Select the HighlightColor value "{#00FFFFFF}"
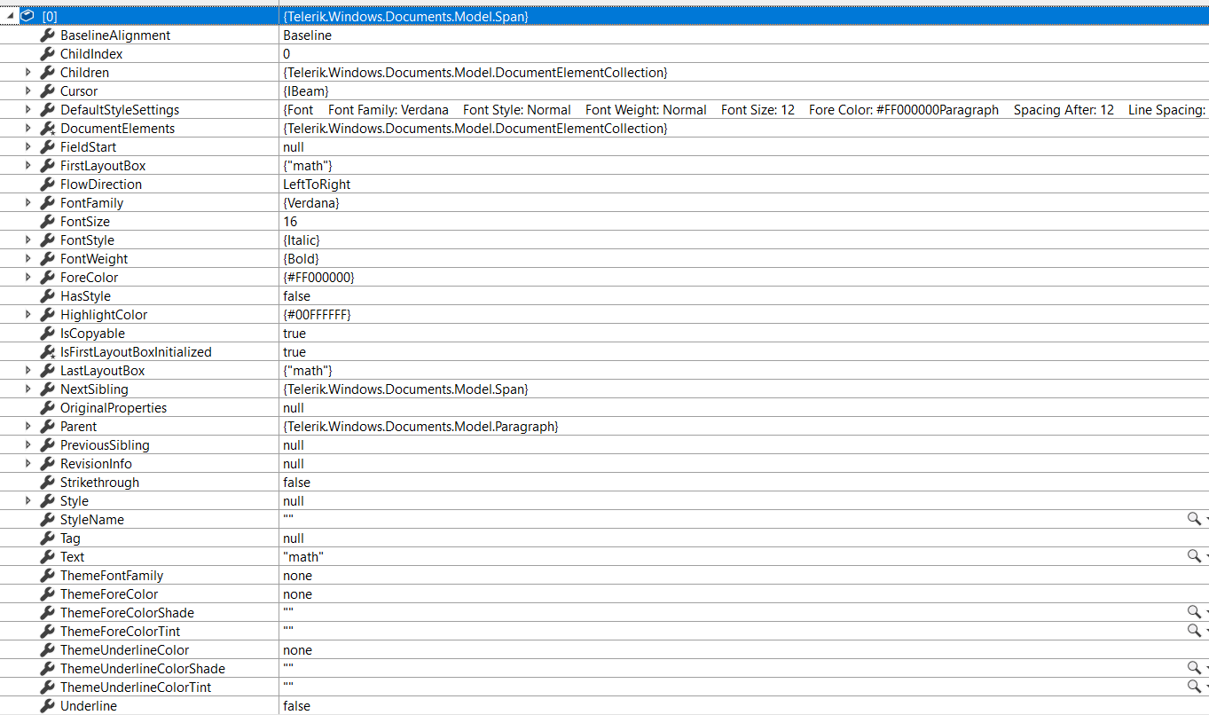Image resolution: width=1209 pixels, height=715 pixels. (x=317, y=315)
